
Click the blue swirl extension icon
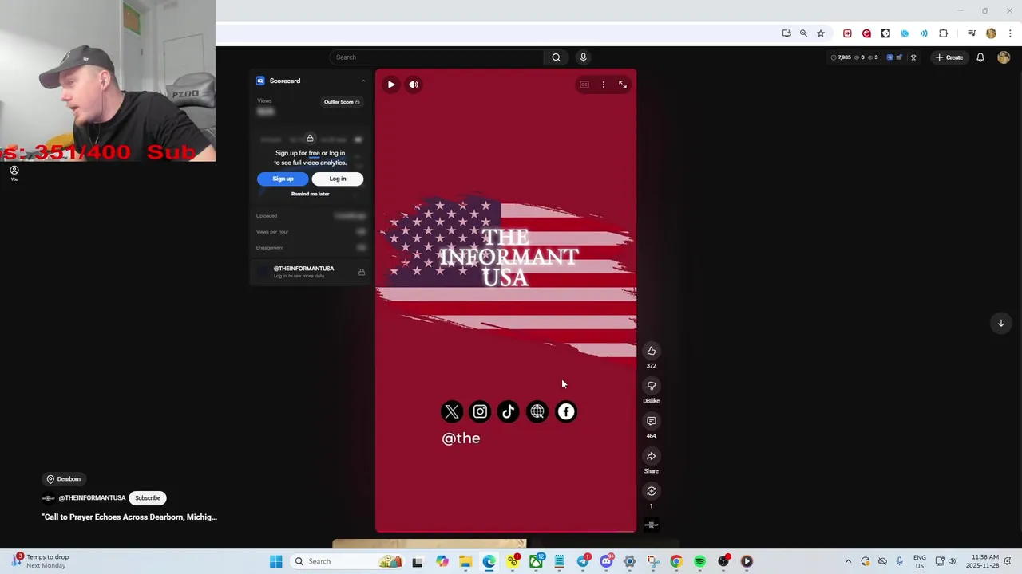905,33
